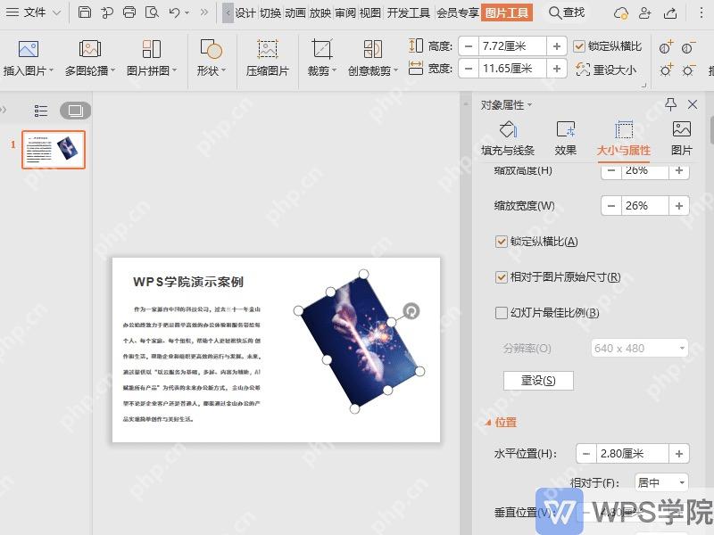The image size is (714, 535).
Task: Collapse the 位置 section
Action: click(488, 423)
